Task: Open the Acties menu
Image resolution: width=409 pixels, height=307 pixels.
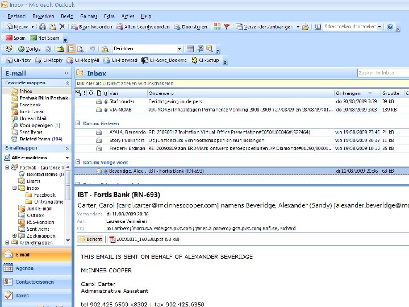Action: [x=128, y=16]
